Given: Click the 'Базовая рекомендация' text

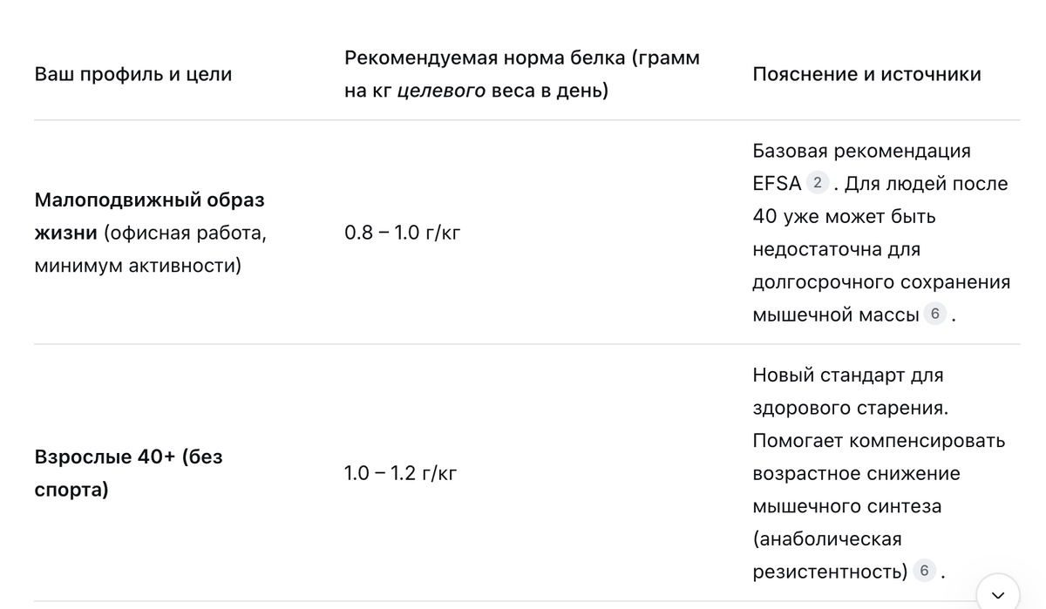Looking at the screenshot, I should [x=861, y=151].
